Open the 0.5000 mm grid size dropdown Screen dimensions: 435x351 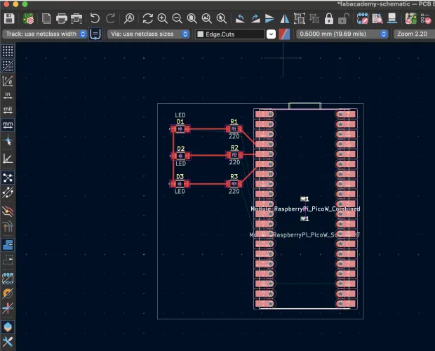pos(342,34)
